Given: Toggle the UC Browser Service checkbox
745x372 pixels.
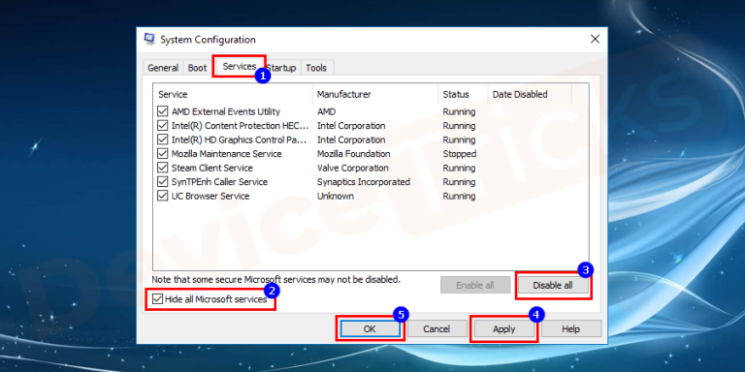Looking at the screenshot, I should coord(163,196).
